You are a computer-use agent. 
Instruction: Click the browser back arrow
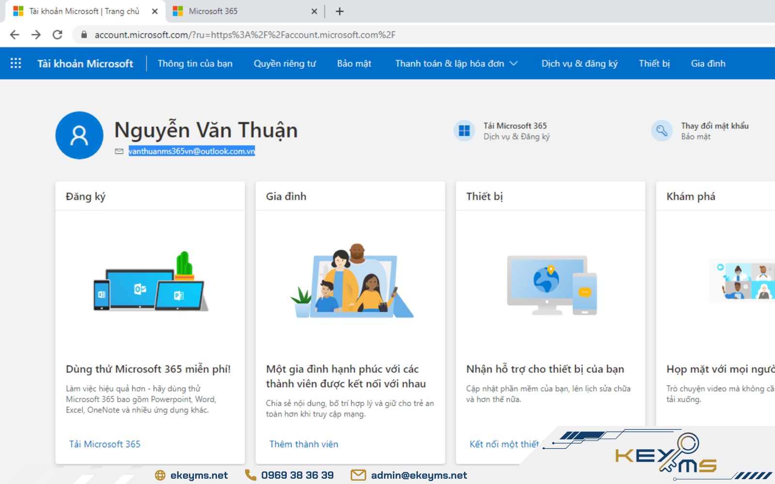point(15,35)
